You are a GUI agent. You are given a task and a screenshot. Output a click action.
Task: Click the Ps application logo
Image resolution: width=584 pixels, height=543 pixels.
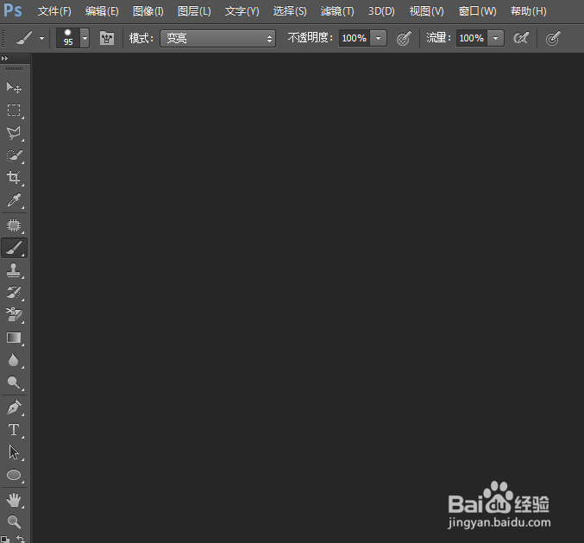click(x=13, y=11)
